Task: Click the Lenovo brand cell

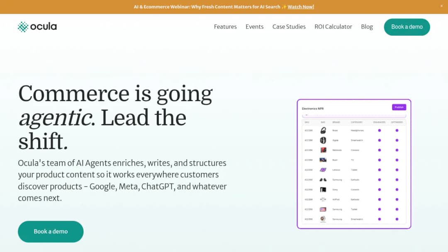Action: click(336, 170)
